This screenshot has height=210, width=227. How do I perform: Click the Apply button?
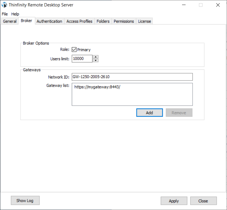174,201
